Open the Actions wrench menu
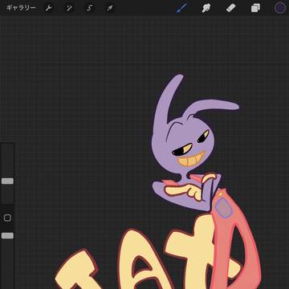289x289 pixels. tap(48, 8)
